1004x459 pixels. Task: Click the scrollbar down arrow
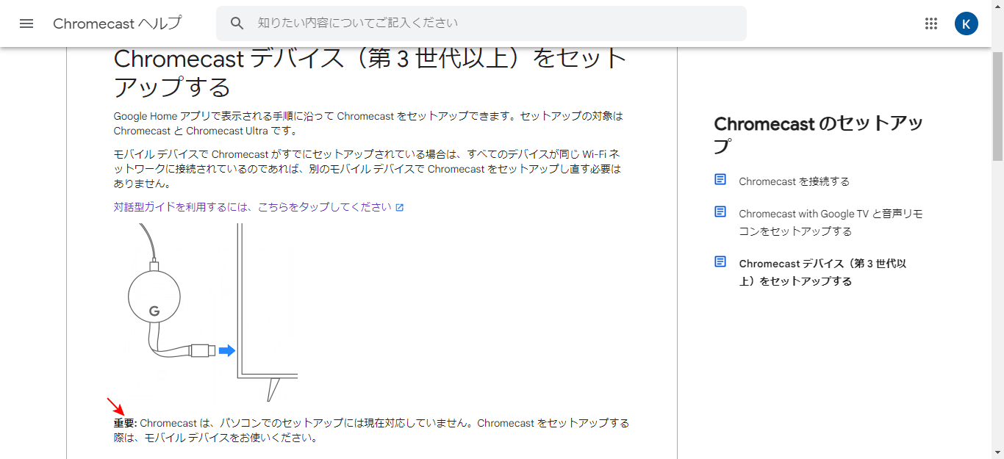[997, 452]
